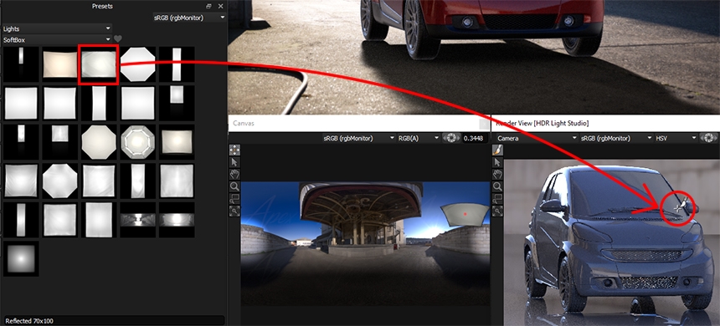Activate the hand pan tool in Render View
Screen dimensions: 720x326
click(x=497, y=174)
